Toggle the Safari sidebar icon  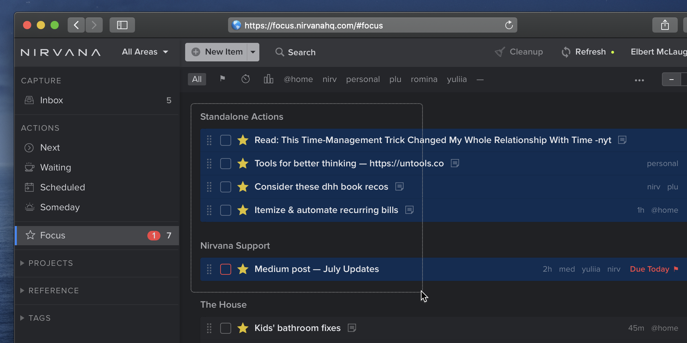click(122, 25)
